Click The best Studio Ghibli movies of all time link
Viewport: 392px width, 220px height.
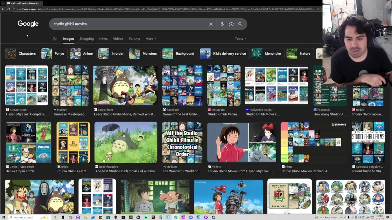pos(125,171)
